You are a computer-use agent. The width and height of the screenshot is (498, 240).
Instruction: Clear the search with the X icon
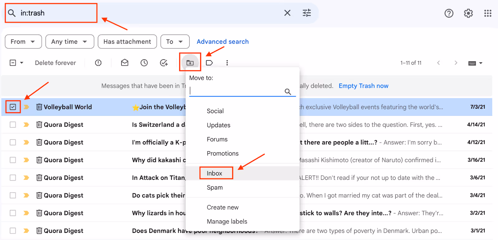[x=287, y=13]
